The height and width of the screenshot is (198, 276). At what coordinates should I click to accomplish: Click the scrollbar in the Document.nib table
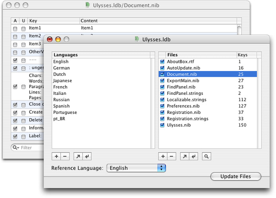point(239,30)
